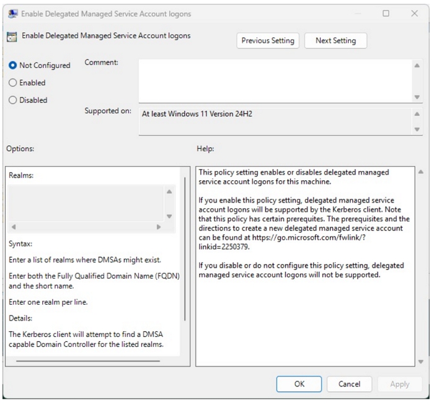Click Supported on box scroll down arrow
This screenshot has height=405, width=434.
417,129
